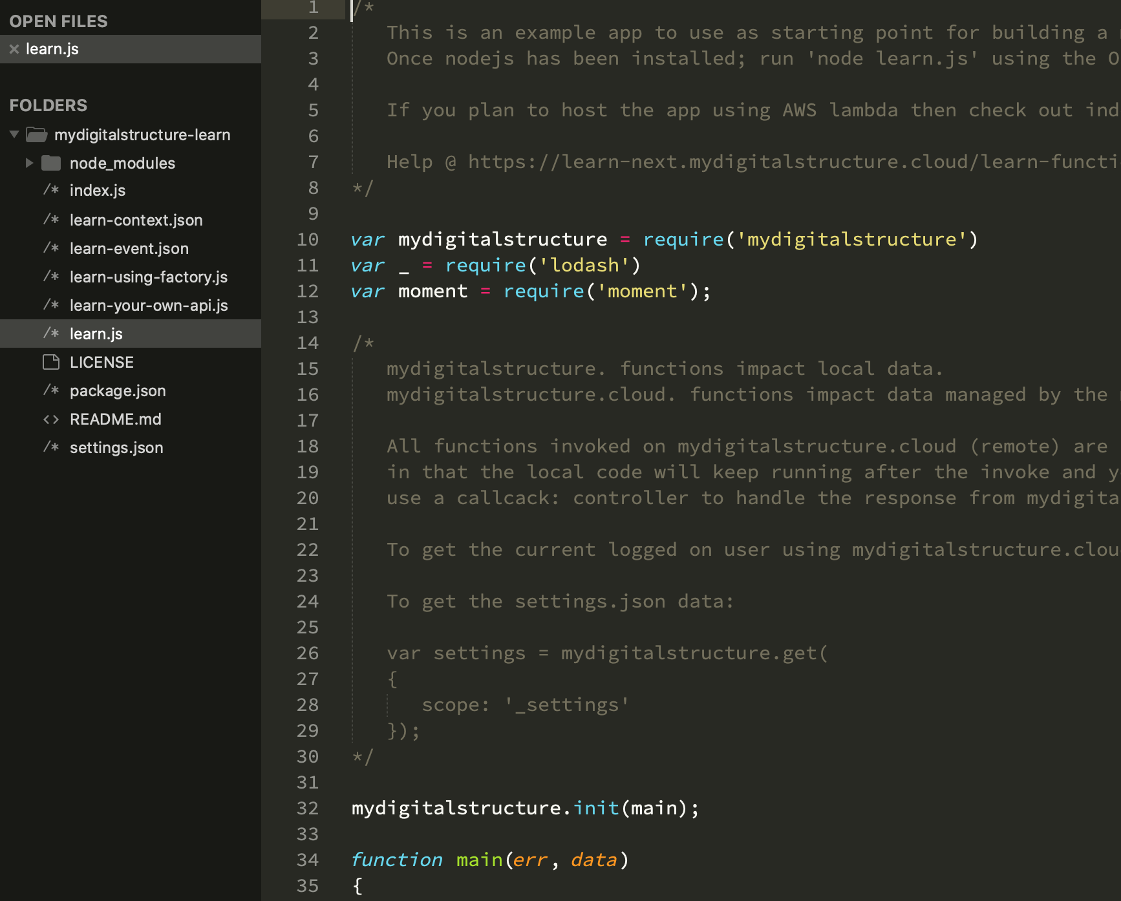Open package.json file
1121x901 pixels.
[118, 390]
